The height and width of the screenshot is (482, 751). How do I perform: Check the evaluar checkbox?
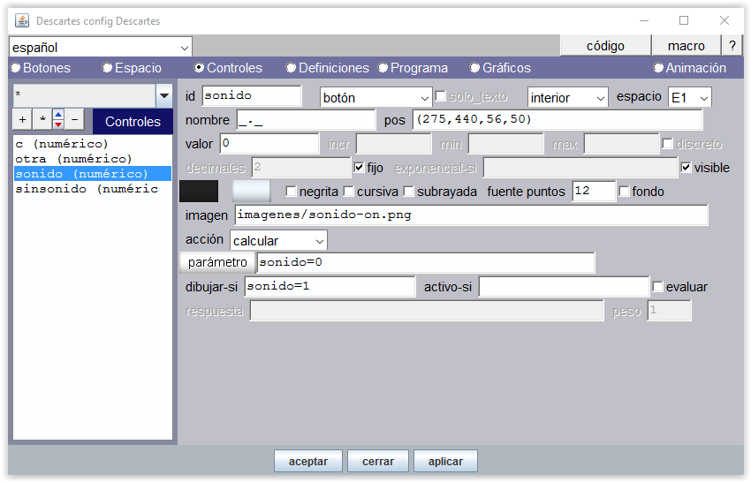click(657, 287)
